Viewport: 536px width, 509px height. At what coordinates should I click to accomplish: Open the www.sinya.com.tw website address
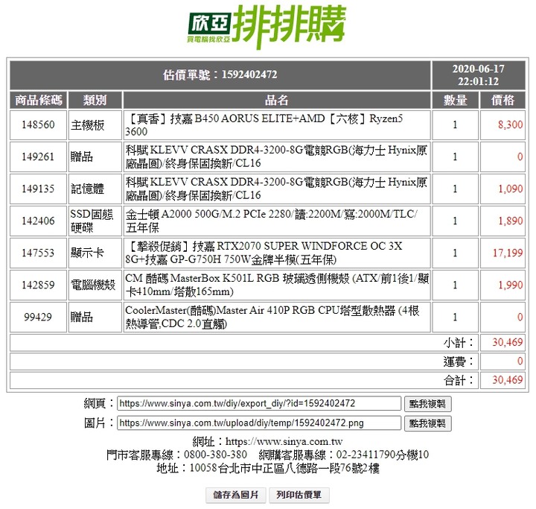click(x=284, y=442)
